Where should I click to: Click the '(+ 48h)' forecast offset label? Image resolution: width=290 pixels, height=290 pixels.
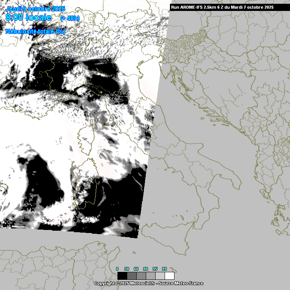pyautogui.click(x=70, y=18)
